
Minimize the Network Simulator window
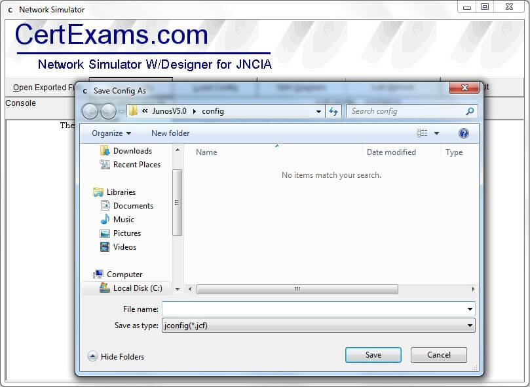467,7
